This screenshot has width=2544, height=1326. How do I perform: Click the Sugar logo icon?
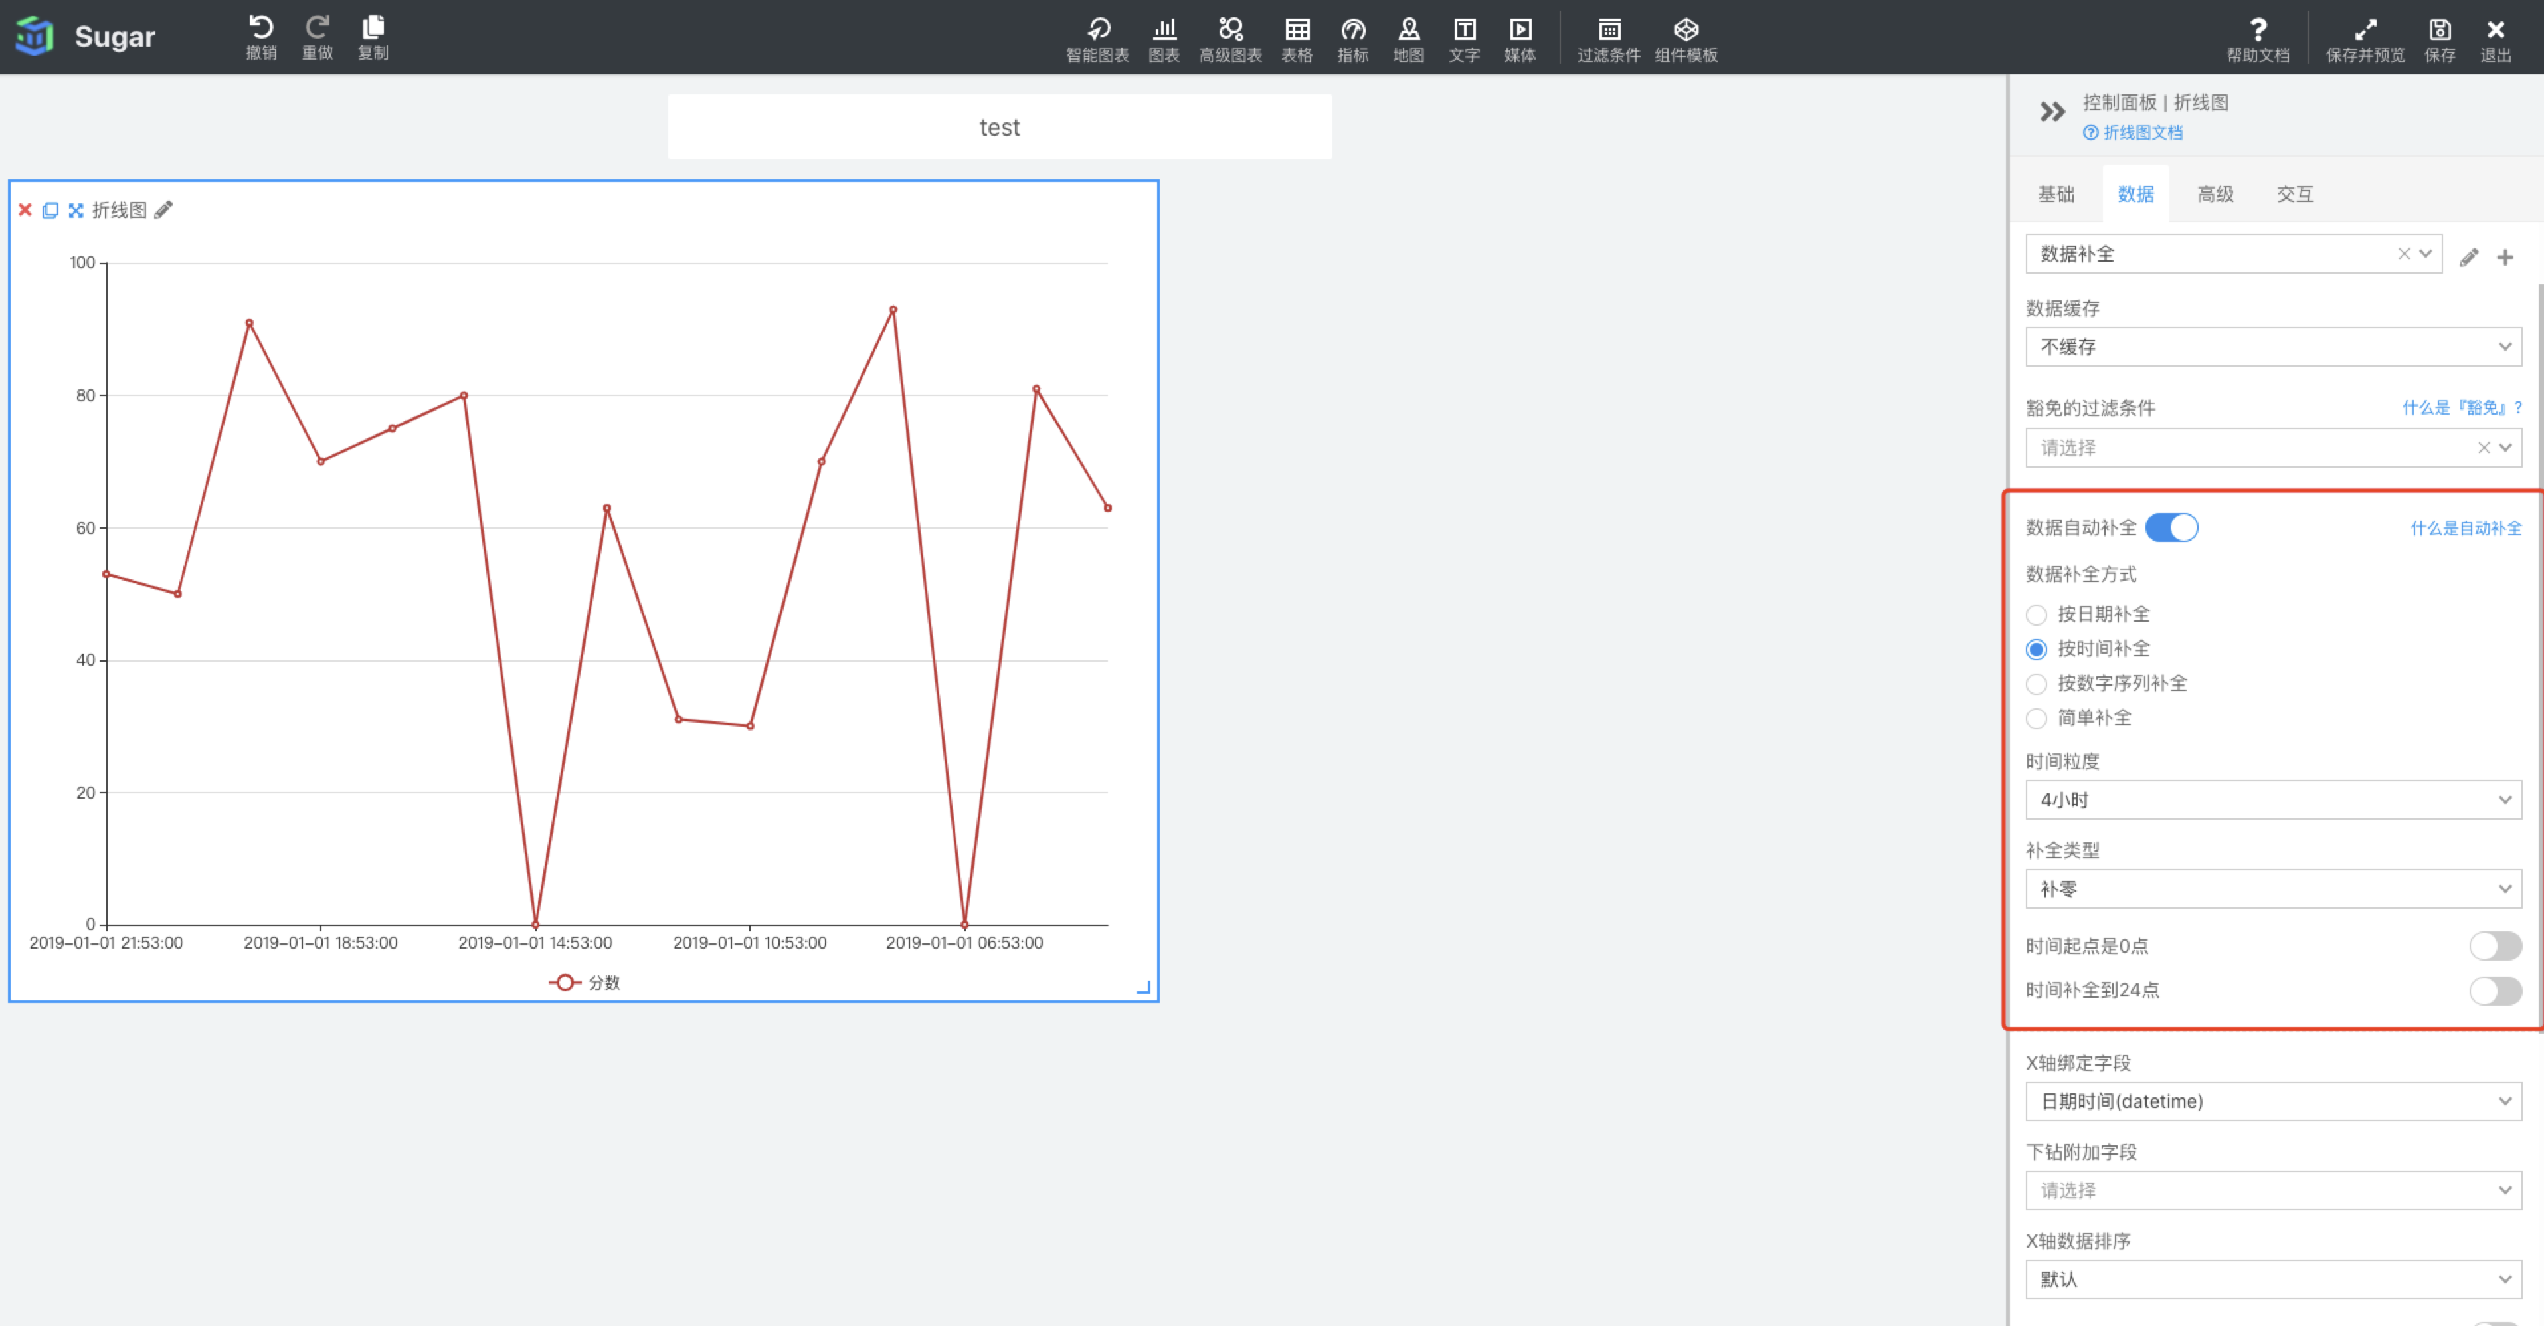pyautogui.click(x=36, y=37)
